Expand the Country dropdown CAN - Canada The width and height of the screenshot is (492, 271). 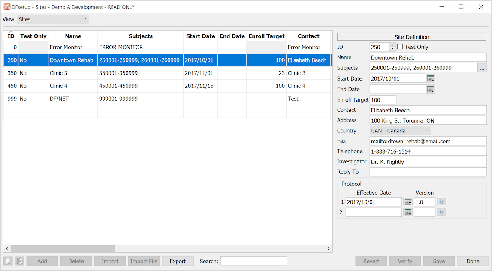point(400,131)
